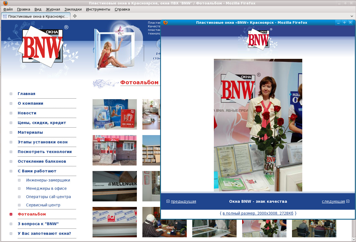Open the storefront with stairs thumbnail
This screenshot has height=242, width=356.
coord(115,150)
